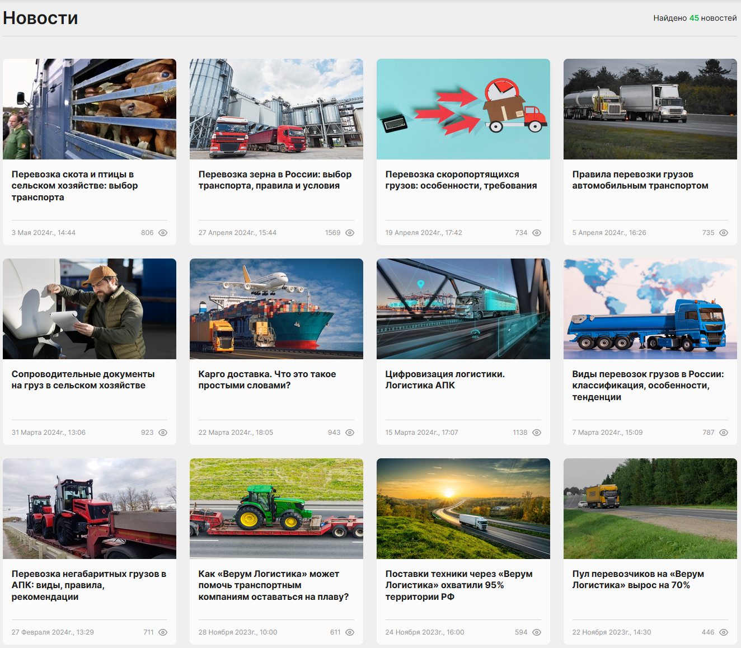
Task: Click the eye views icon beside 711
Action: pyautogui.click(x=163, y=632)
